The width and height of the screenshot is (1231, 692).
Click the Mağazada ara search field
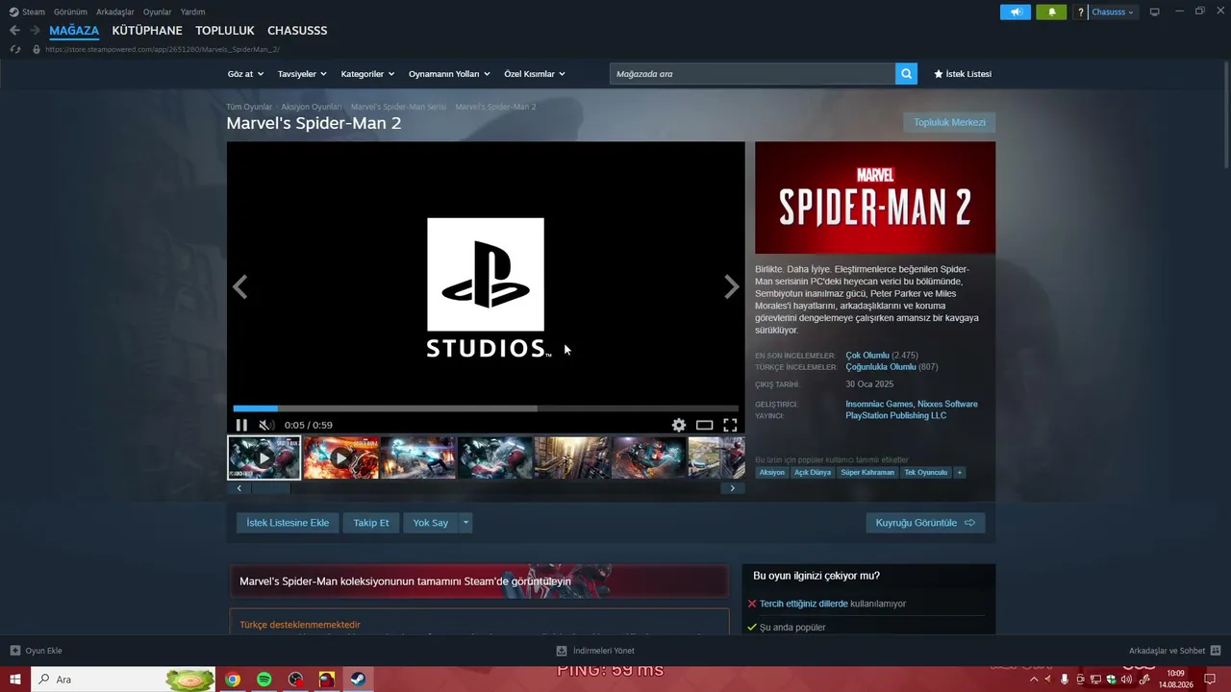[752, 74]
